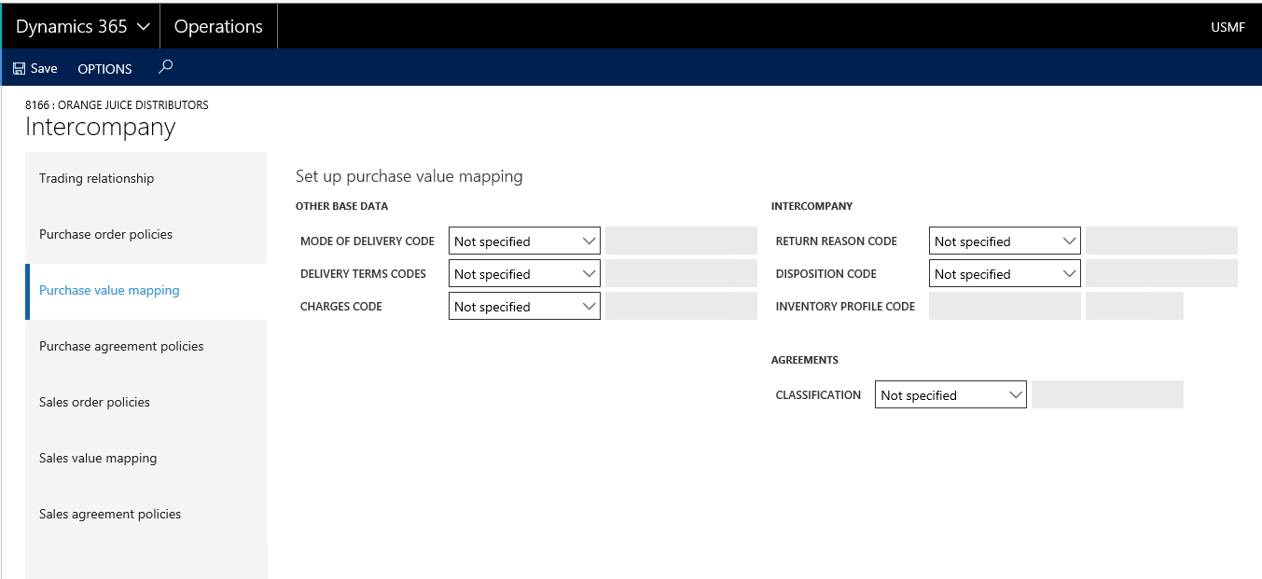The width and height of the screenshot is (1262, 579).
Task: Click the search magnifier icon
Action: (x=165, y=67)
